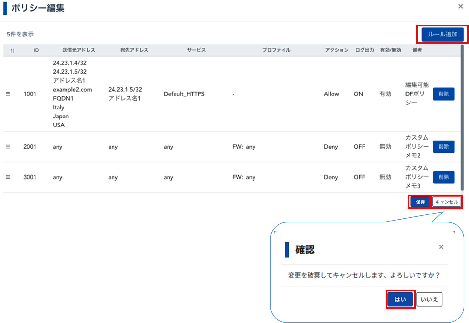Viewport: 469px width, 323px height.
Task: Save the policy with 保存 button
Action: [420, 202]
